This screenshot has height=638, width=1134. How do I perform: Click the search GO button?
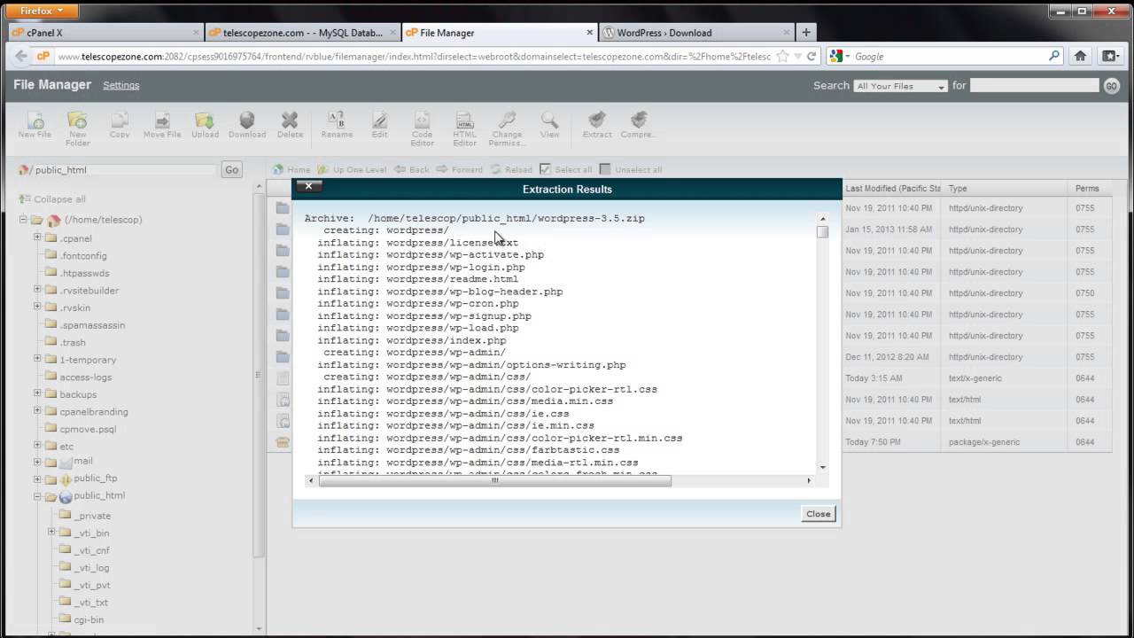(1111, 86)
